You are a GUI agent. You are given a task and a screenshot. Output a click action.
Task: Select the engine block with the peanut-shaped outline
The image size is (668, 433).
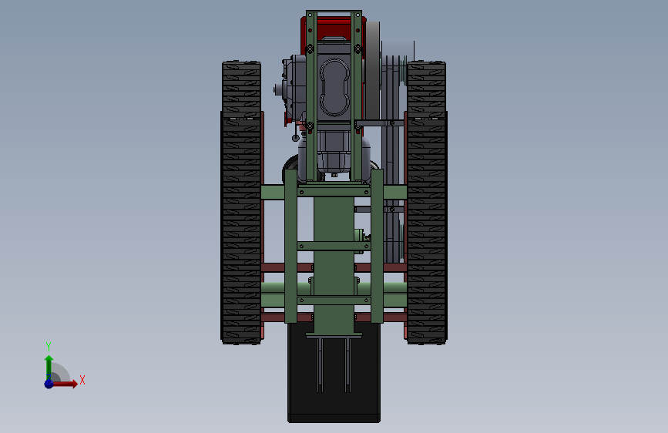coord(334,87)
